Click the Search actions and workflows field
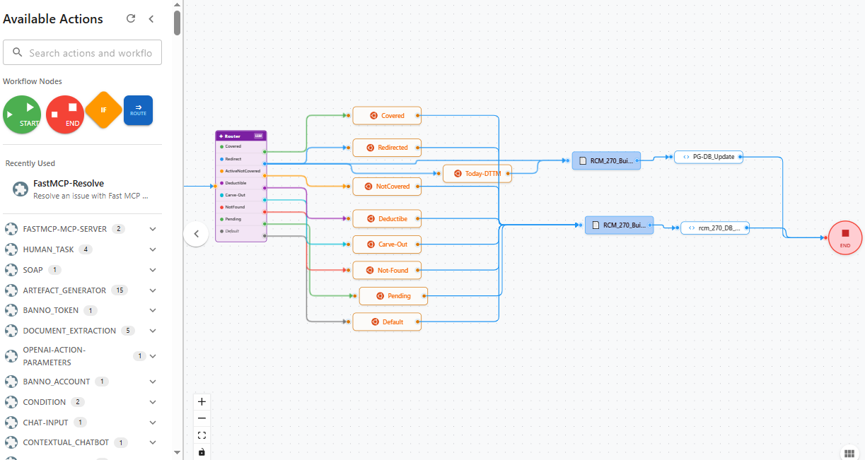 83,53
